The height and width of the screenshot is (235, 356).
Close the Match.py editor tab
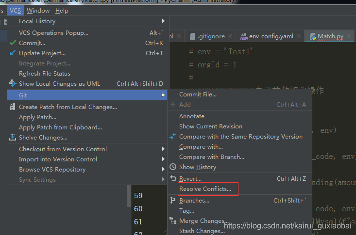(x=349, y=36)
